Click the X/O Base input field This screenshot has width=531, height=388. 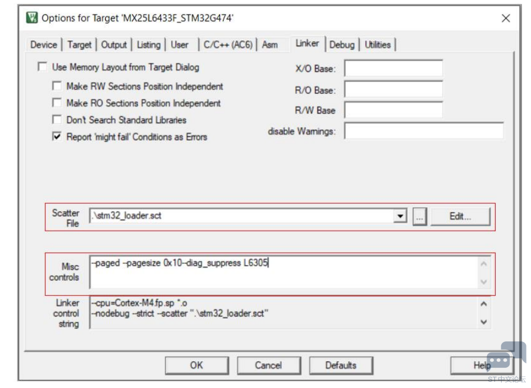click(x=394, y=69)
